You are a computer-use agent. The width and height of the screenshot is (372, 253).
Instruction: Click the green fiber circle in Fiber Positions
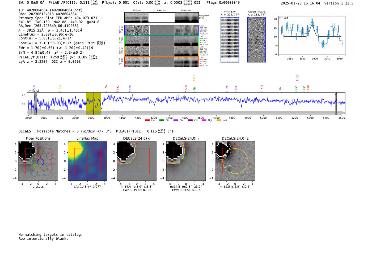[x=34, y=162]
